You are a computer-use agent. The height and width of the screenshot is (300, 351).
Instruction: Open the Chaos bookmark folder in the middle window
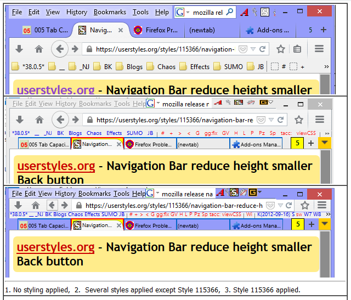click(x=94, y=133)
